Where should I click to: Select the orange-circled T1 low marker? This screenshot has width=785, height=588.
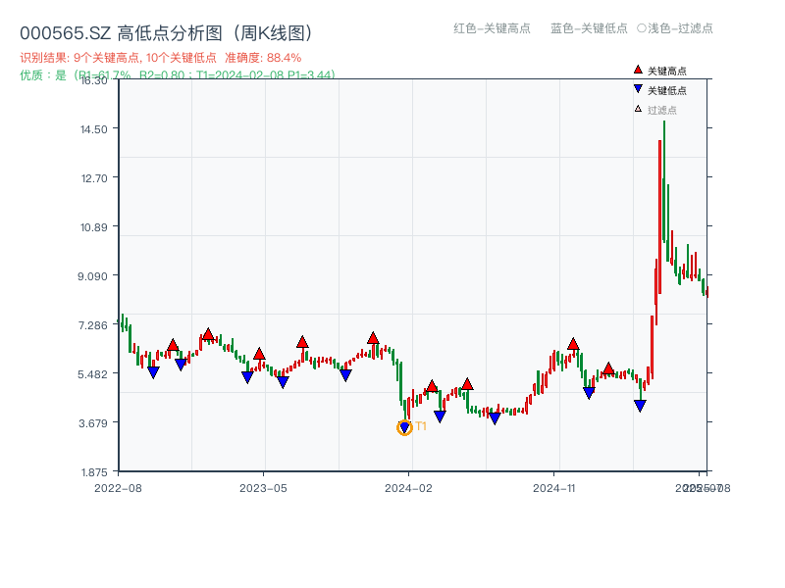click(x=404, y=427)
